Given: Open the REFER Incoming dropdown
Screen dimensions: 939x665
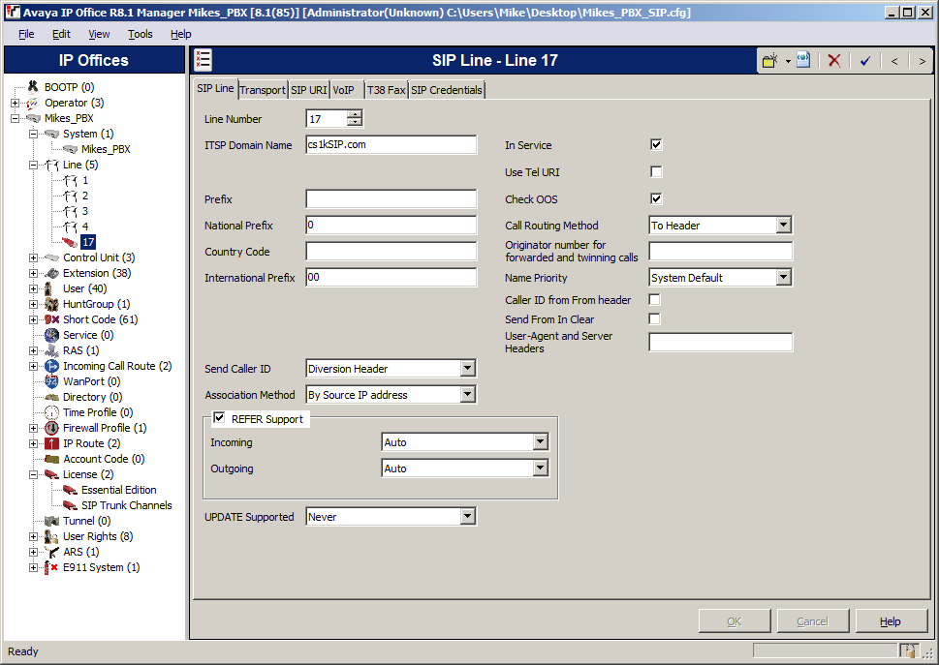Looking at the screenshot, I should (540, 442).
